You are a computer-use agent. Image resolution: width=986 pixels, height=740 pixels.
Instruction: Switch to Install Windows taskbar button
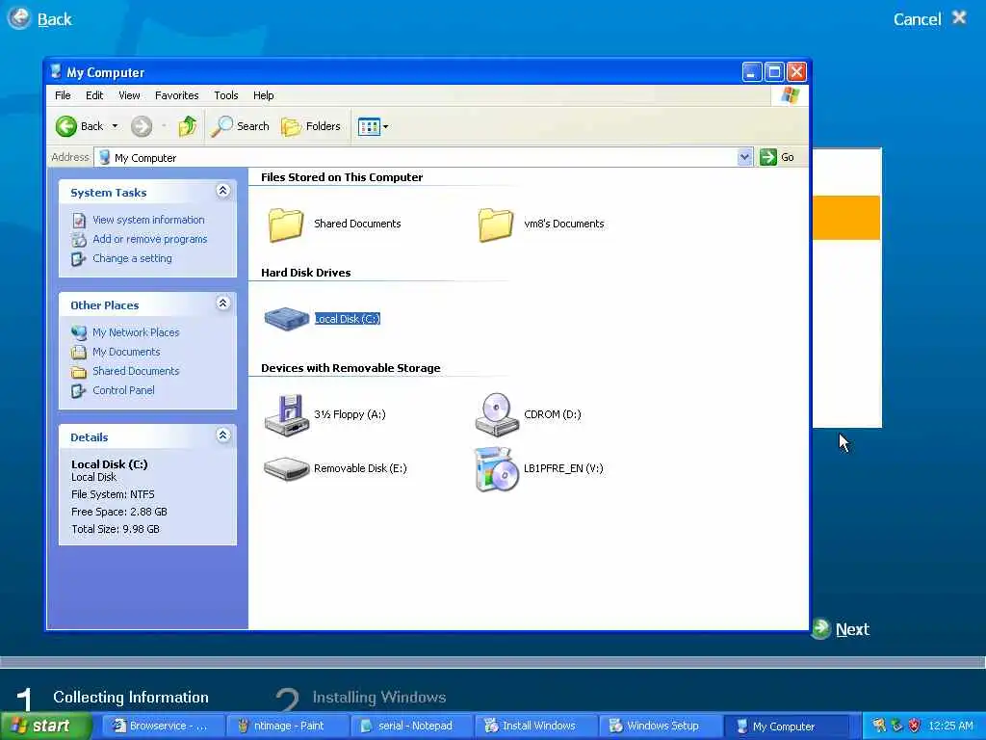point(536,727)
